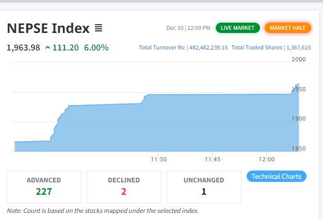Click the Total Traded Shares label

click(257, 47)
